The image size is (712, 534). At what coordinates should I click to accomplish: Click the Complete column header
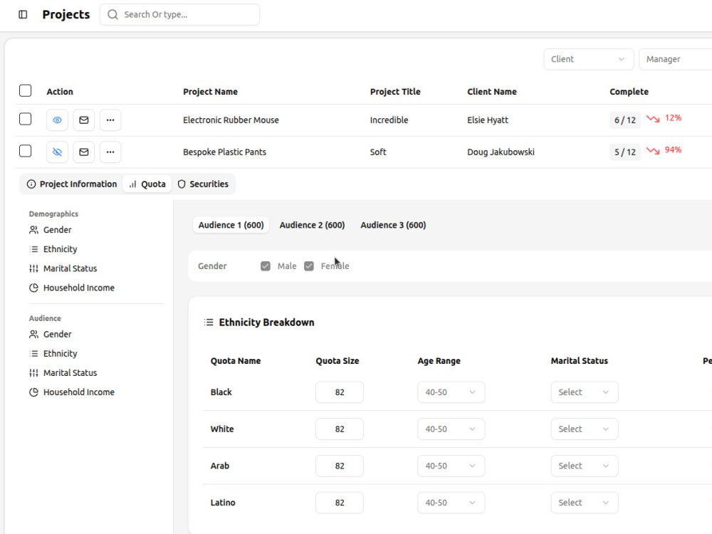click(x=629, y=92)
